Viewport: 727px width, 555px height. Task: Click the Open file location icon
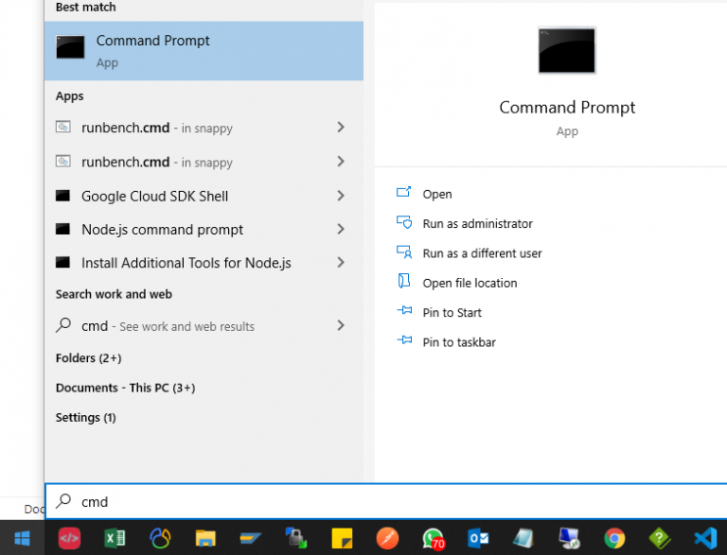coord(404,280)
